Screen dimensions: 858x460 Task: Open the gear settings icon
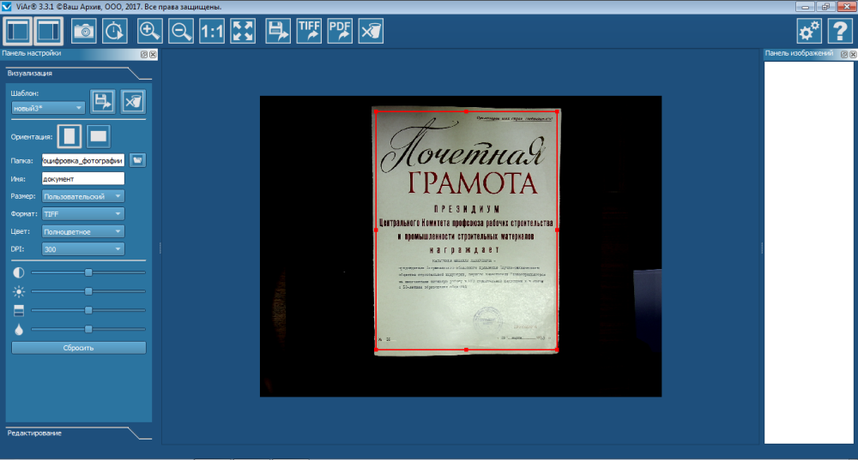(808, 31)
